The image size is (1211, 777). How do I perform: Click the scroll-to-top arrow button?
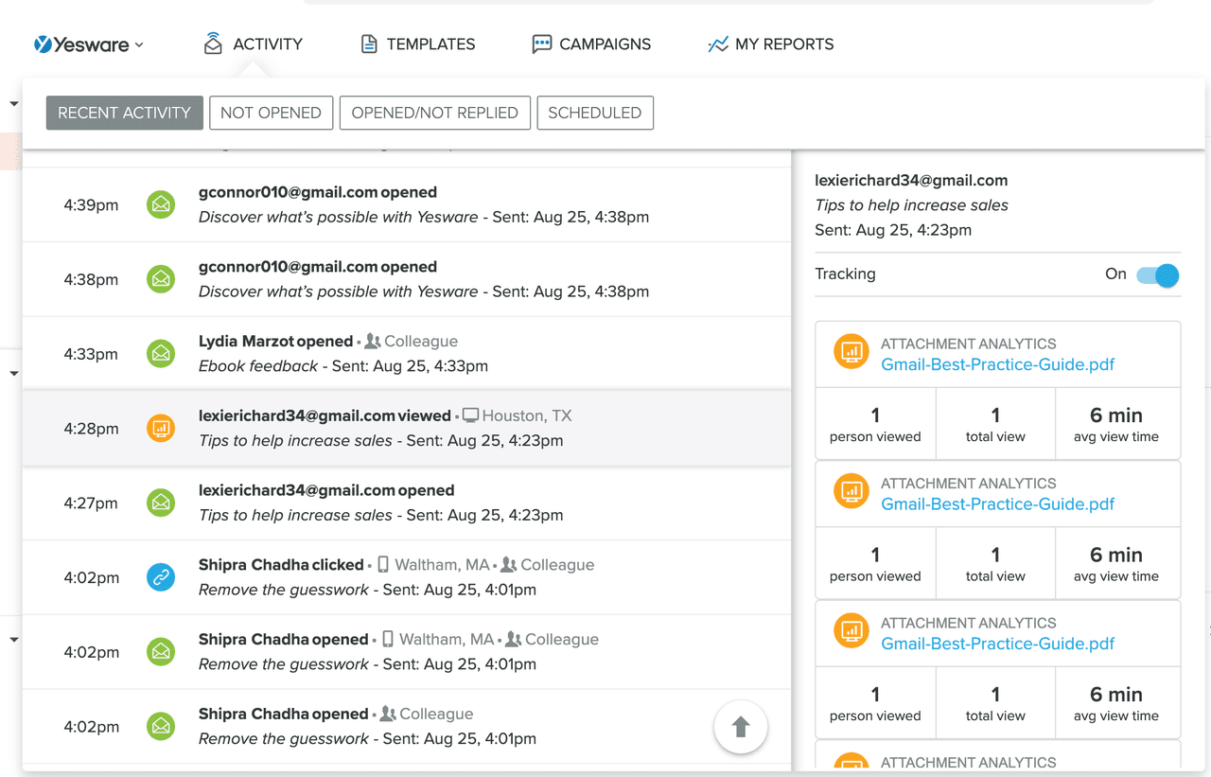[x=740, y=727]
